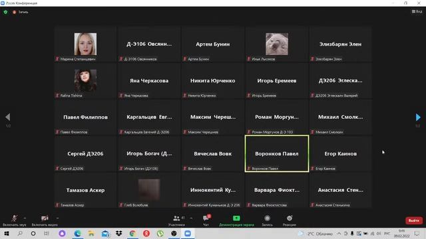Select Илья Лысиков avatar tile
This screenshot has height=239, width=426.
coord(277,44)
